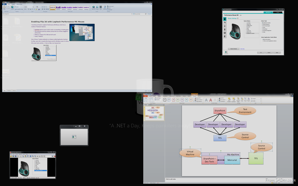This screenshot has width=298, height=186.
Task: Click the Text Box tool in PowerPoint
Action: click(157, 100)
